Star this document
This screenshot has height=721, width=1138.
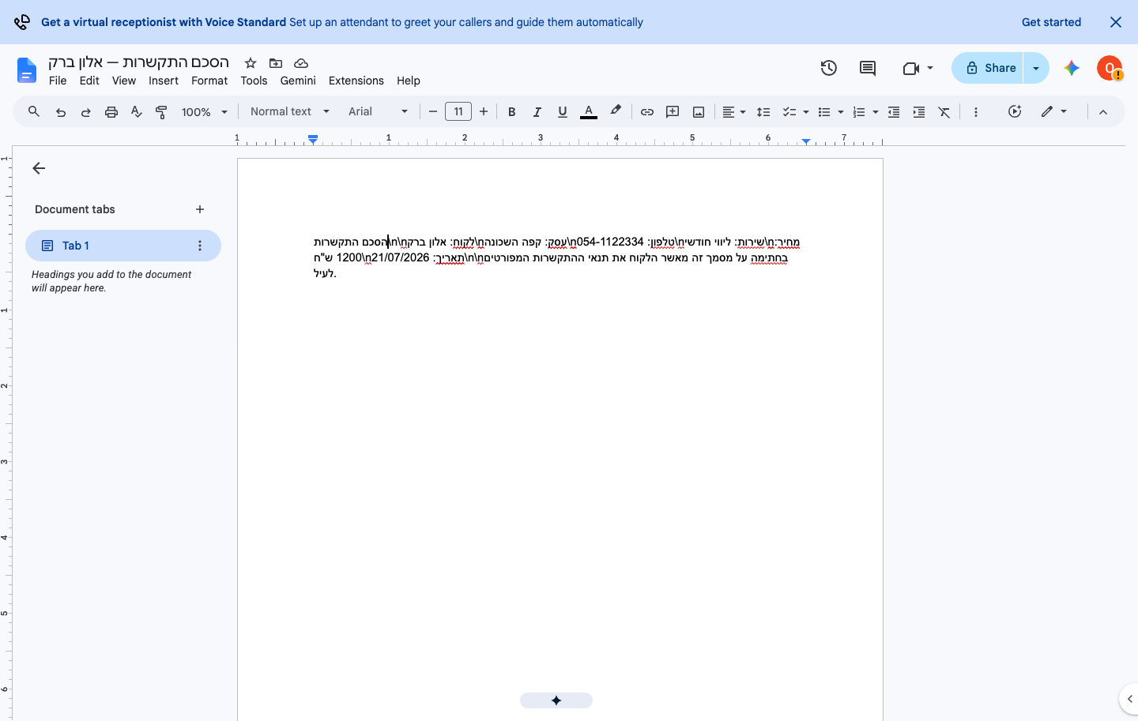pyautogui.click(x=251, y=63)
